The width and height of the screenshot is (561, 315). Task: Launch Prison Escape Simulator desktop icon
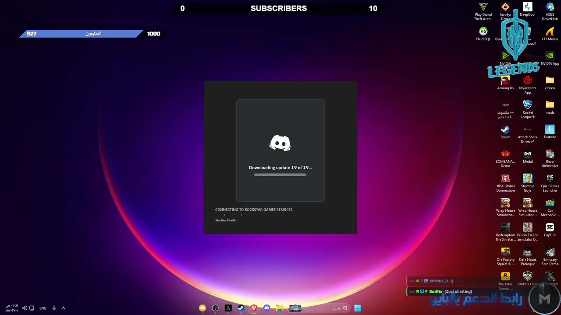coord(528,232)
